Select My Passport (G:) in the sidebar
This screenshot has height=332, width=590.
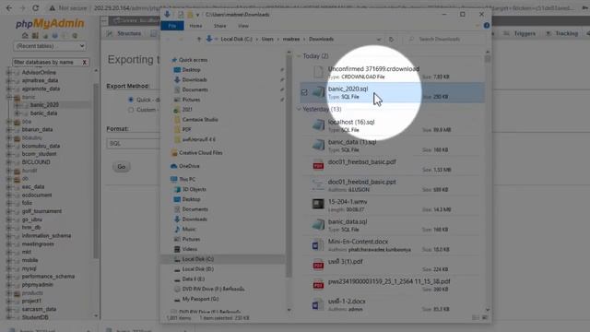[x=200, y=299]
